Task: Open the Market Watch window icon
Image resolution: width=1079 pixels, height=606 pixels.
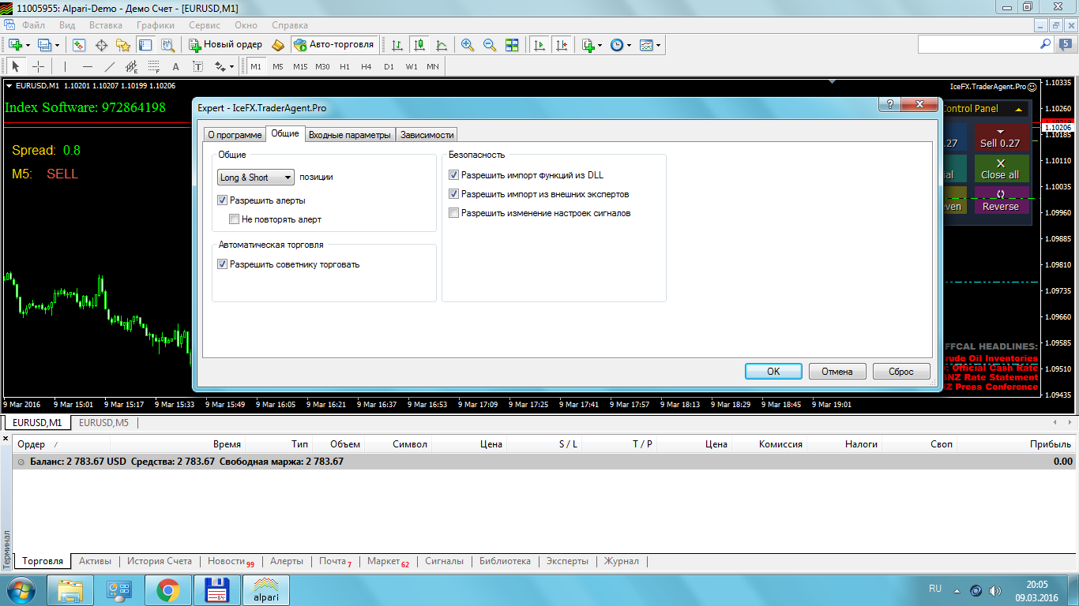Action: tap(79, 45)
